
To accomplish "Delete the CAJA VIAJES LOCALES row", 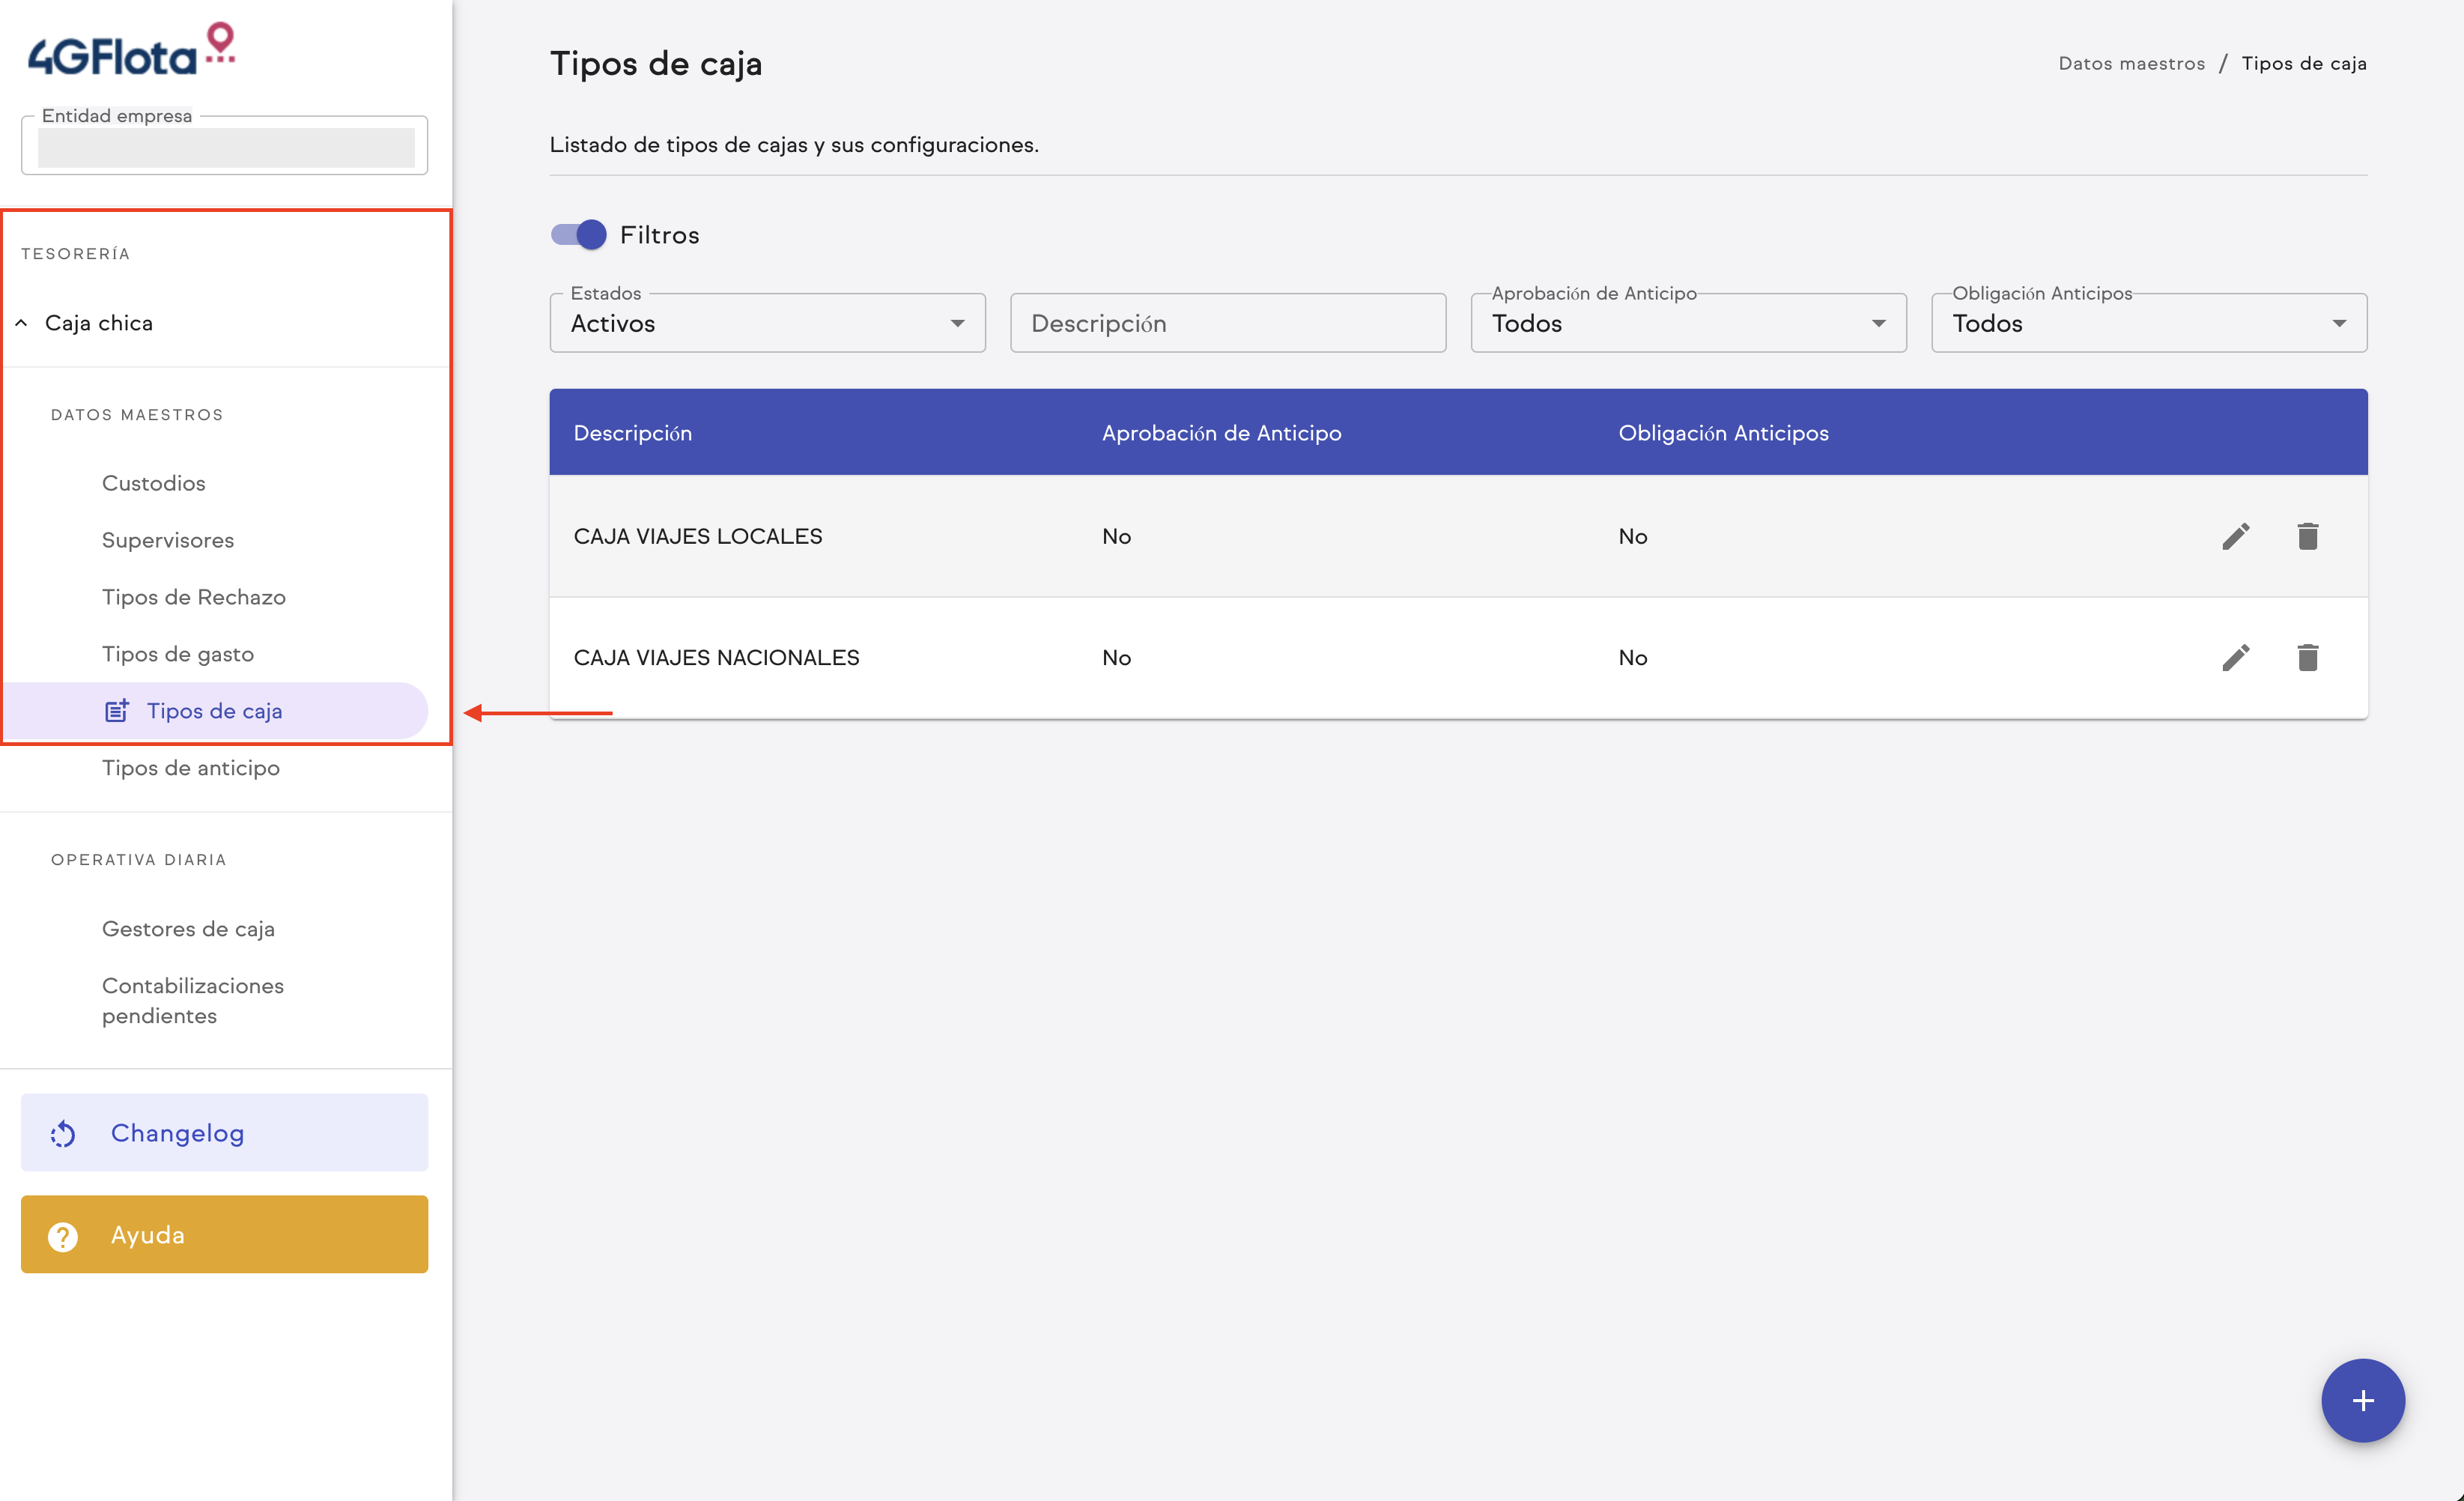I will (2307, 536).
